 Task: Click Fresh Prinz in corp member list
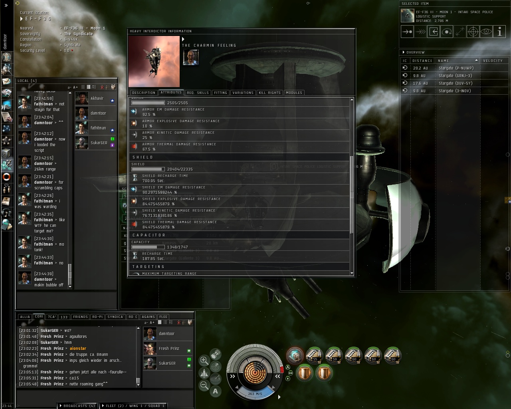point(168,349)
